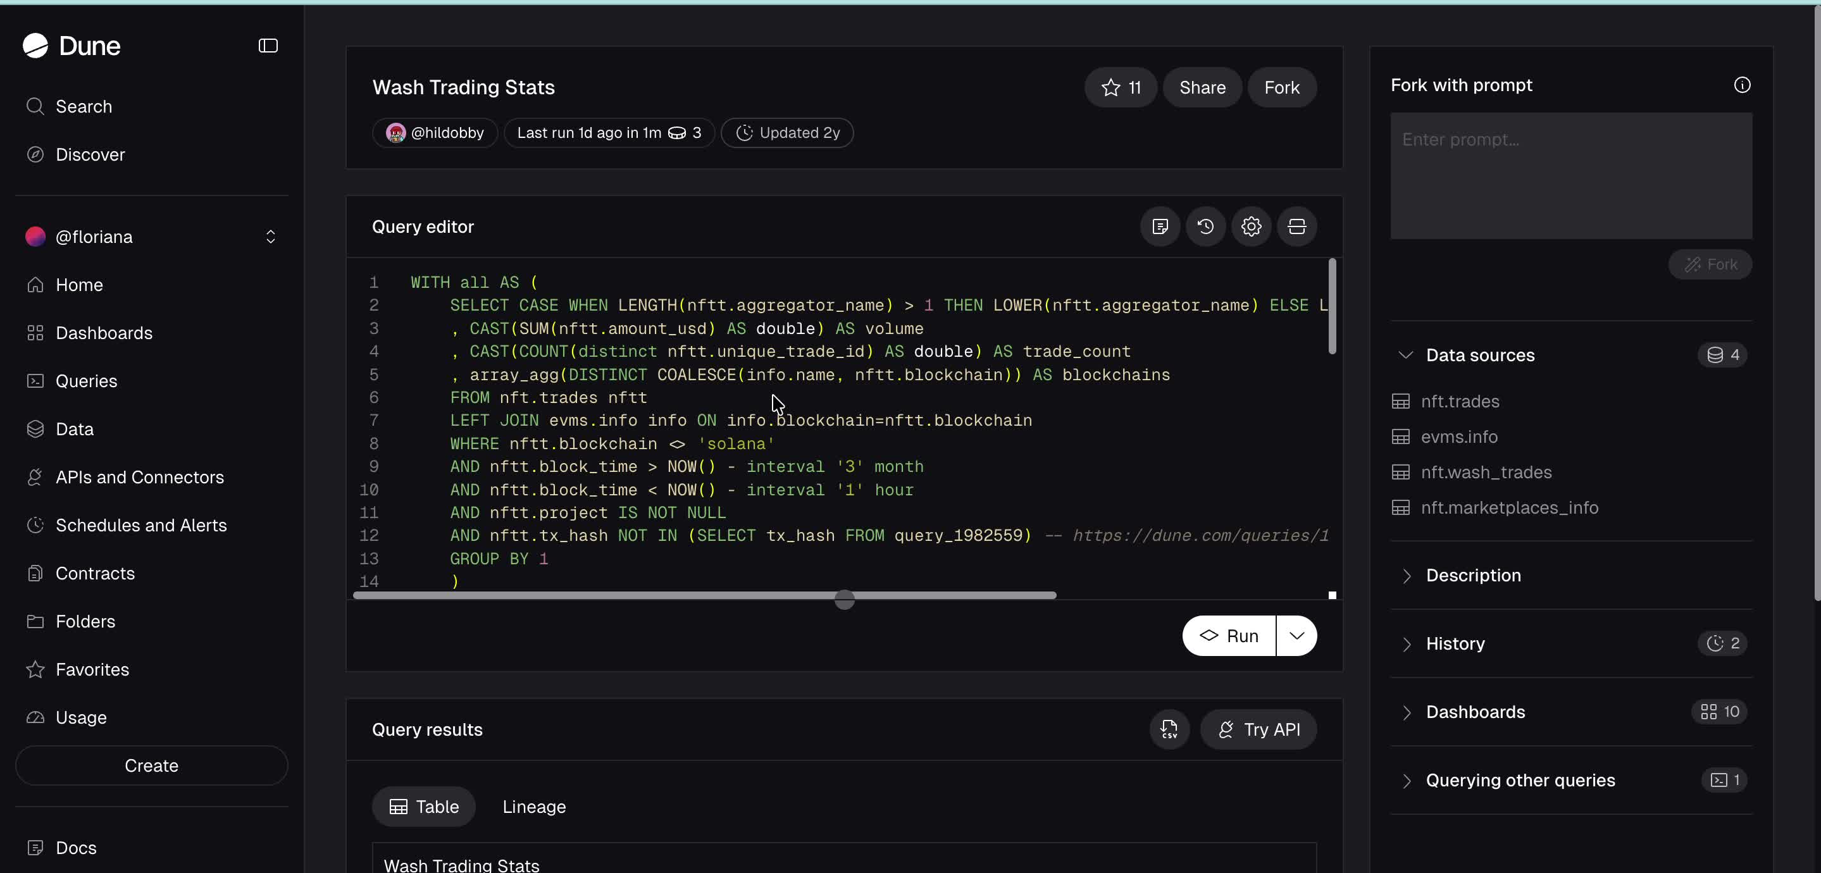This screenshot has width=1821, height=873.
Task: Click the Updated 2y badge
Action: [786, 133]
